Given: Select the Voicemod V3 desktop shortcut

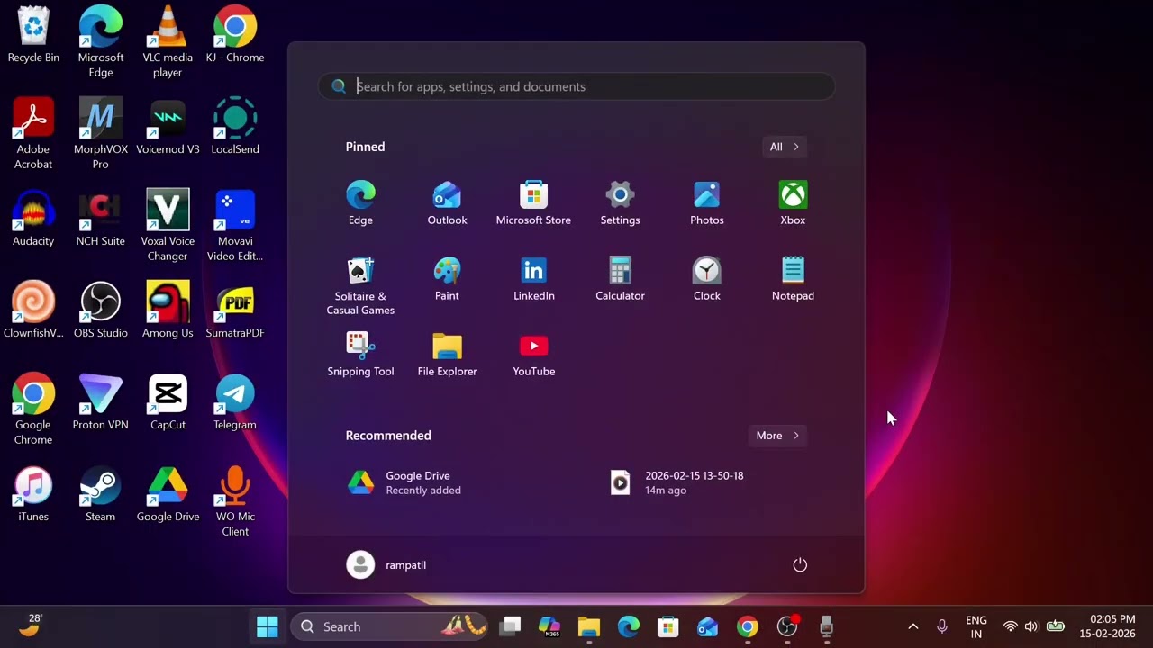Looking at the screenshot, I should coord(168,127).
